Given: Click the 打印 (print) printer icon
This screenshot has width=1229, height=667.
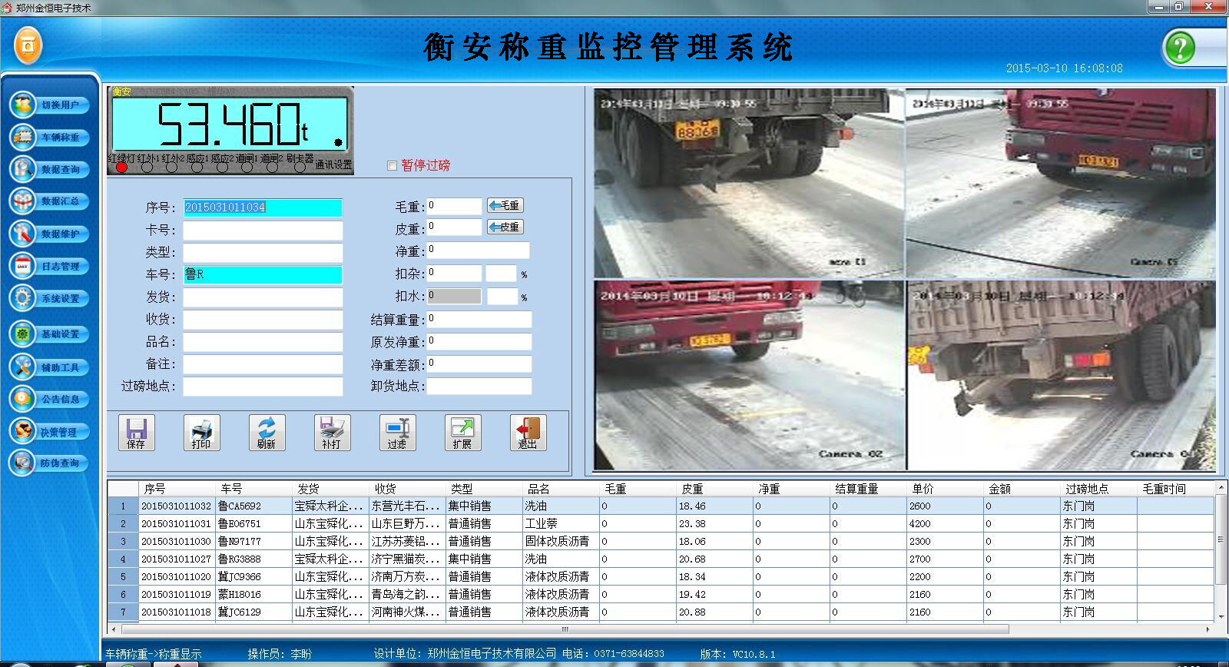Looking at the screenshot, I should pyautogui.click(x=201, y=432).
